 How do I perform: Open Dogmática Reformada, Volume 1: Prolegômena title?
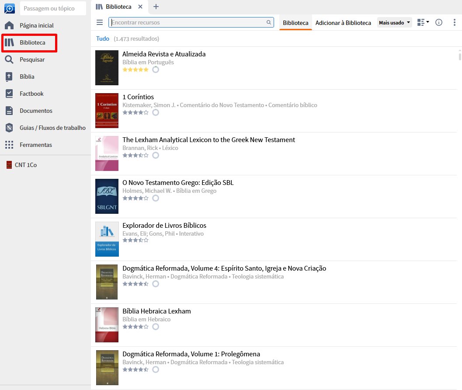191,354
